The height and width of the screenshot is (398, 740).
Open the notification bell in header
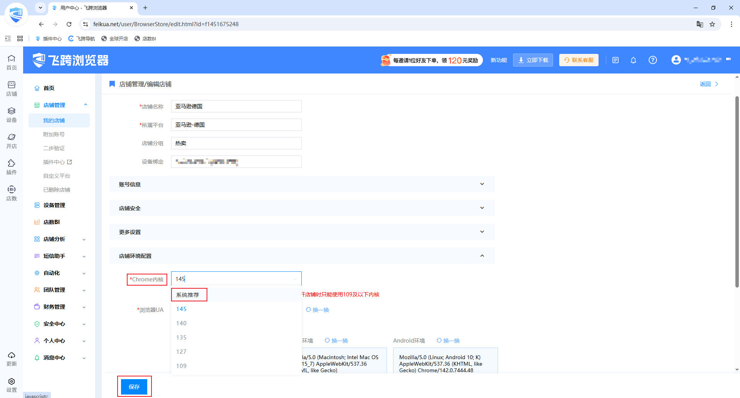point(633,60)
